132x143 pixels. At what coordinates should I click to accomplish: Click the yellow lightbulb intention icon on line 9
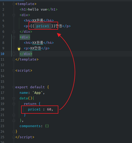[x=19, y=49]
